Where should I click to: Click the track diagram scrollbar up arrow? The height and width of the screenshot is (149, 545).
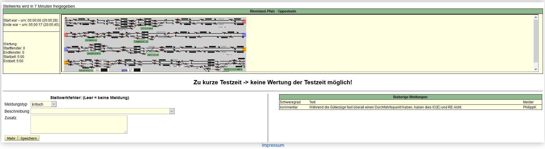pyautogui.click(x=536, y=17)
